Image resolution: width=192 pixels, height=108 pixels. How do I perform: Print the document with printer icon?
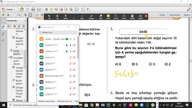pos(33,9)
